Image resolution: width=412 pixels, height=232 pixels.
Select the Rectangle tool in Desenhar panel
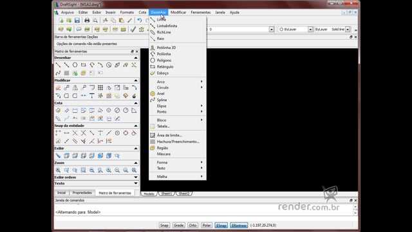click(x=83, y=65)
